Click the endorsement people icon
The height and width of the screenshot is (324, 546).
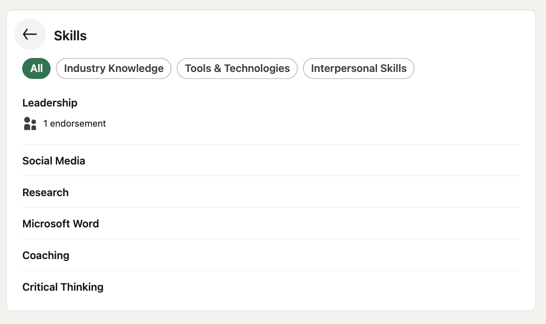(30, 123)
